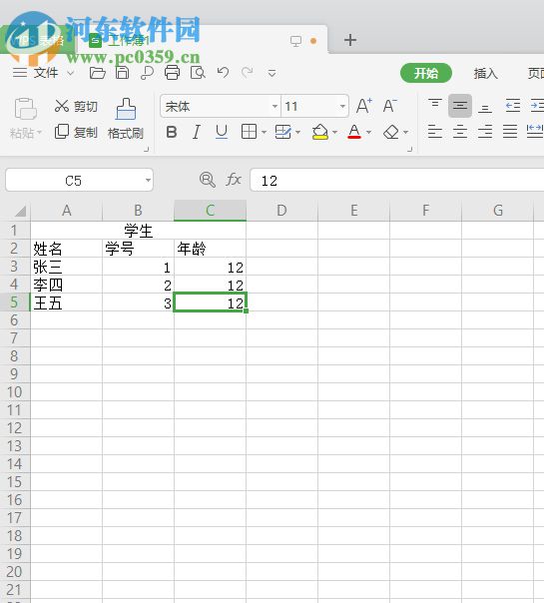Expand fill color dropdown arrow

[334, 133]
